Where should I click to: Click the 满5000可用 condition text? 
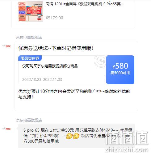pos(120,73)
